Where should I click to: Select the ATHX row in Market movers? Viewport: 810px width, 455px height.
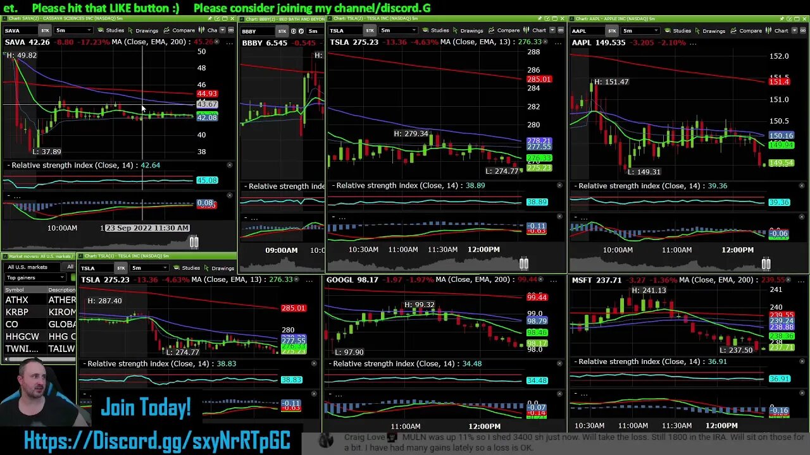(x=40, y=300)
